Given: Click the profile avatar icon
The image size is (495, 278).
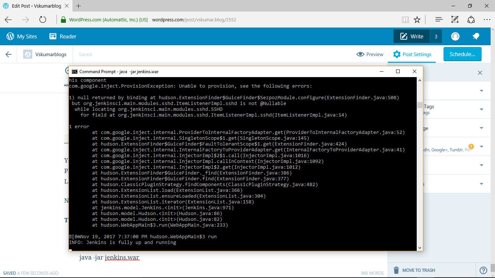Looking at the screenshot, I should (455, 36).
